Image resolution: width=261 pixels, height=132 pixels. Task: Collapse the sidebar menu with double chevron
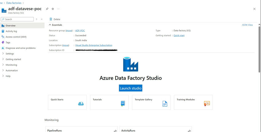[42, 19]
